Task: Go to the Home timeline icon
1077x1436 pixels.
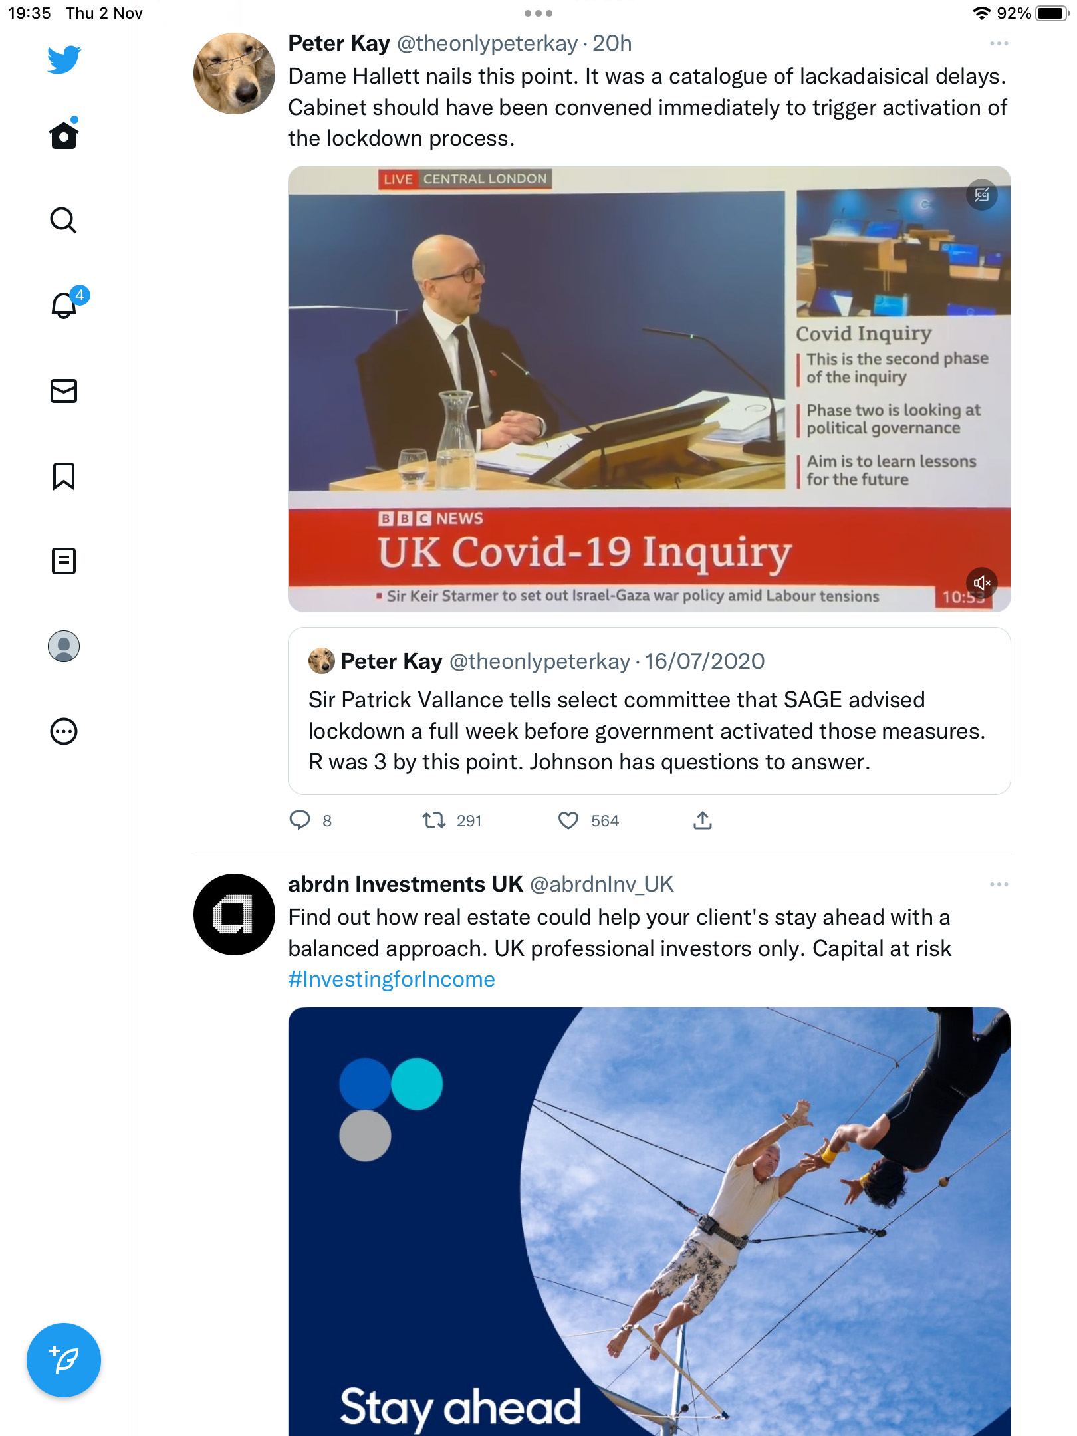Action: pos(64,134)
